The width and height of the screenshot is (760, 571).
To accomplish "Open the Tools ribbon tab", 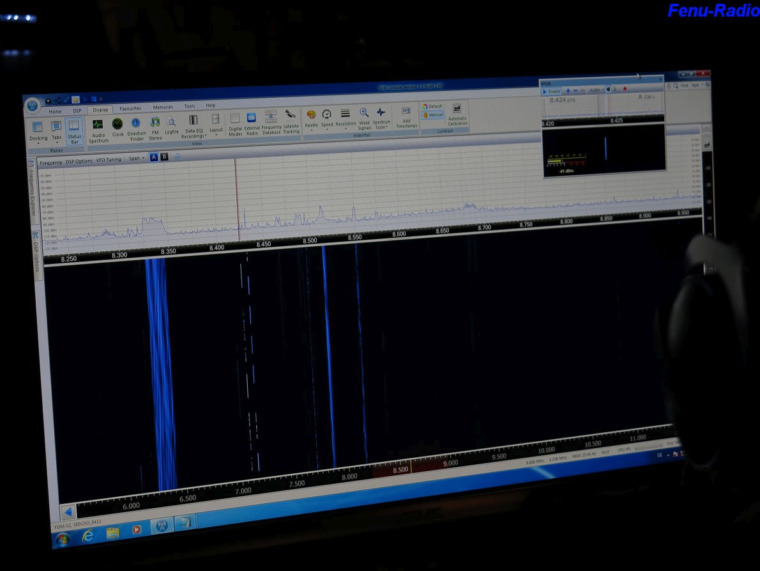I will tap(190, 106).
